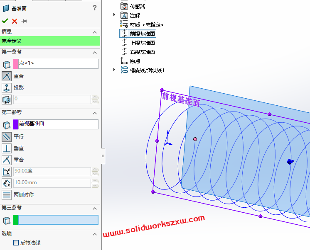The width and height of the screenshot is (310, 250).
Task: Expand the 注解 tree node
Action: (114, 15)
